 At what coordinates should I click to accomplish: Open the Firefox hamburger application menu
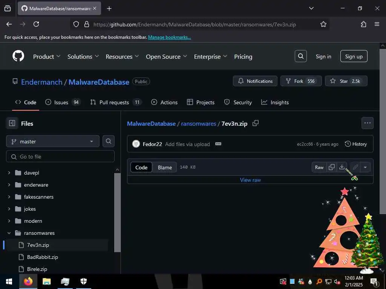coord(377,24)
